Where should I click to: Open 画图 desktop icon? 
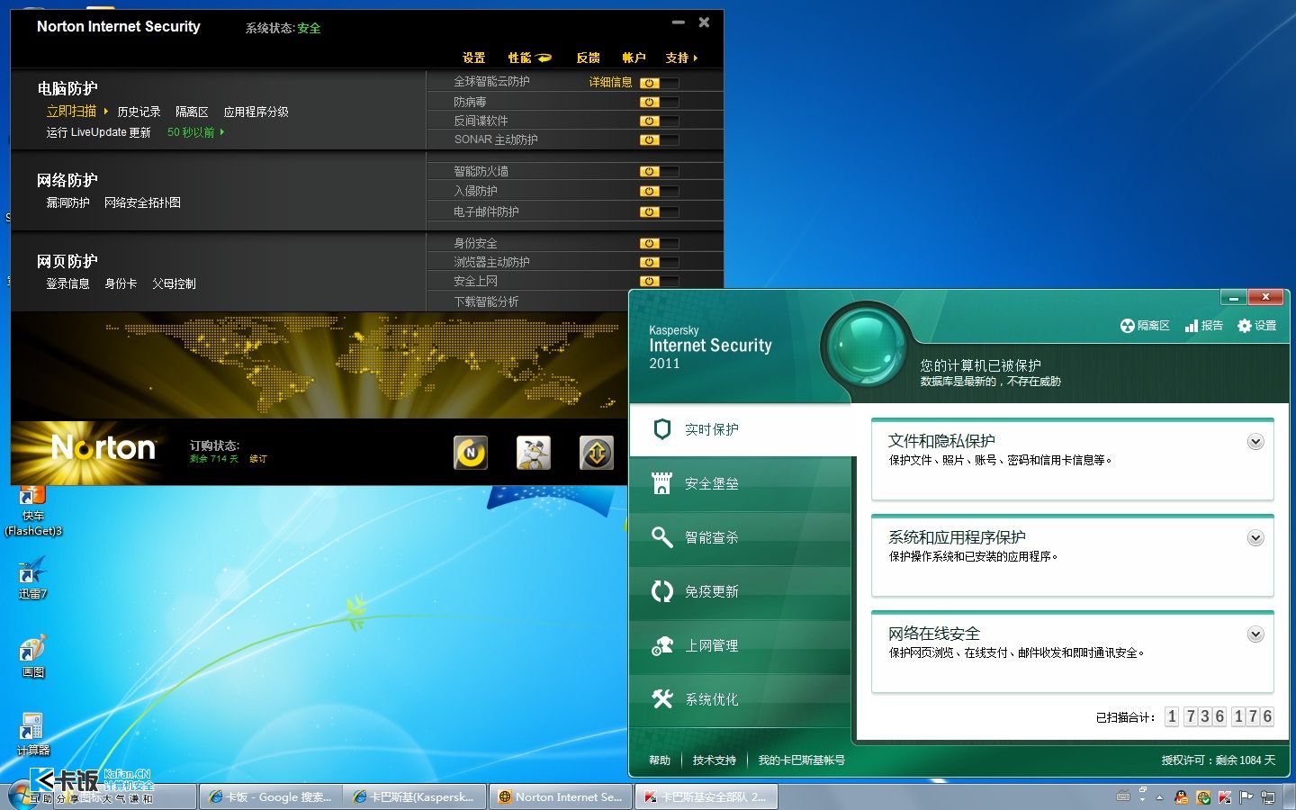pos(33,655)
